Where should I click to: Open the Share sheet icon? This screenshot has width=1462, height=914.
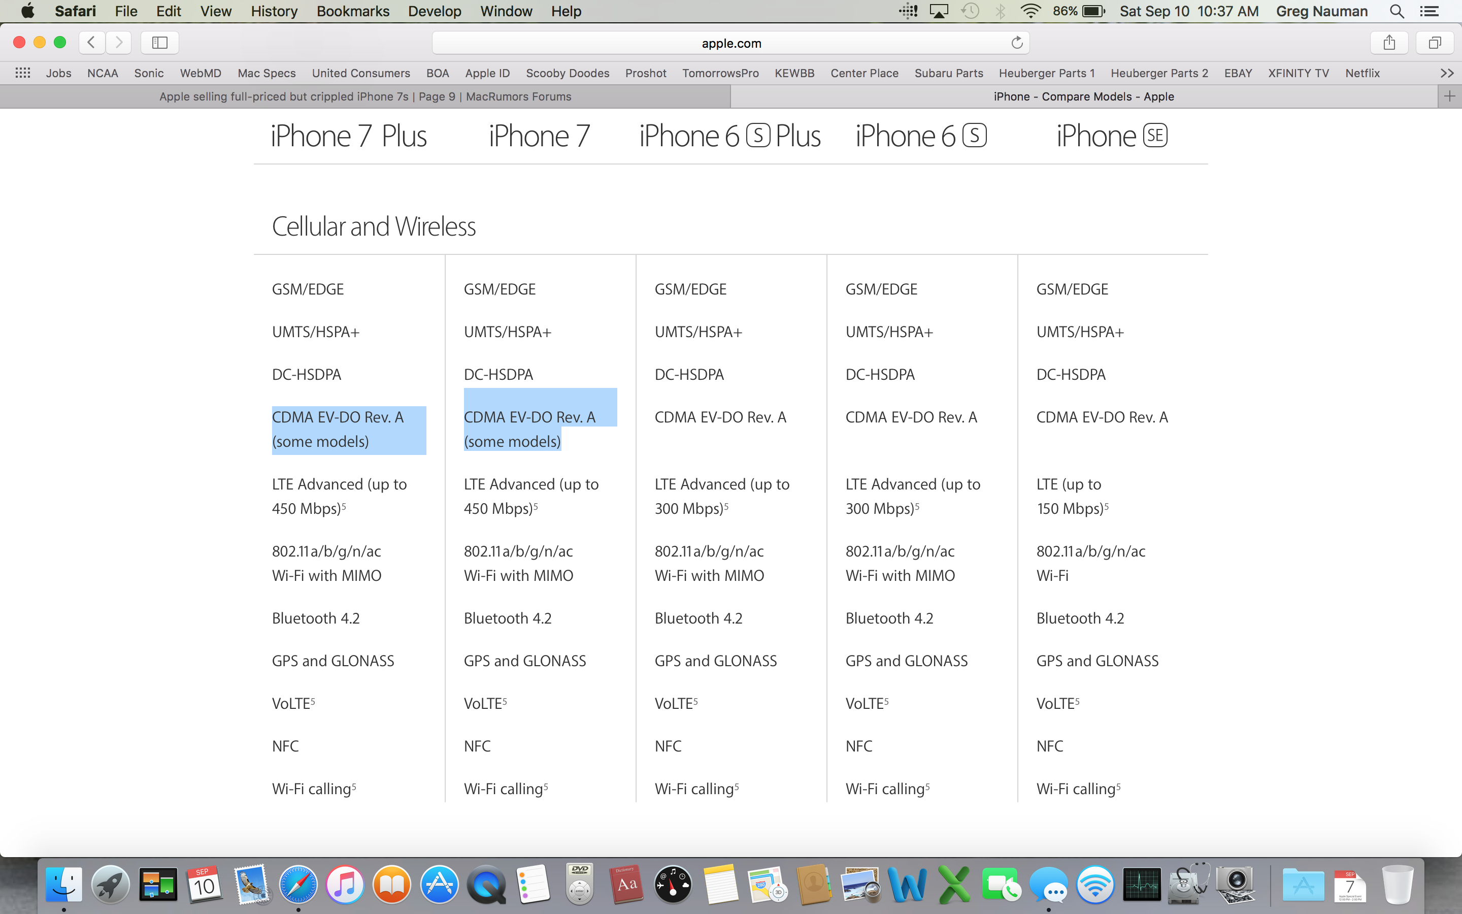(x=1389, y=42)
